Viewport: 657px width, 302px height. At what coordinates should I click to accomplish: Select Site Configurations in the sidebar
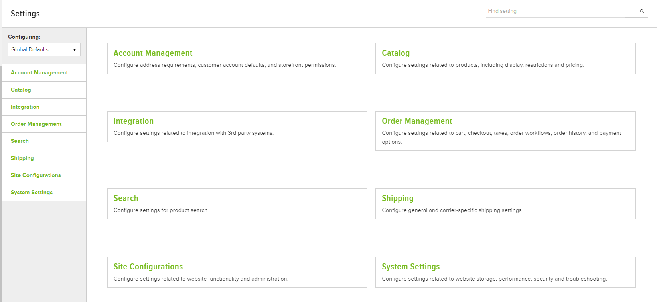point(36,175)
